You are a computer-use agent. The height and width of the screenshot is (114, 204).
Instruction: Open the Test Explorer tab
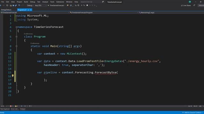(x=5, y=109)
